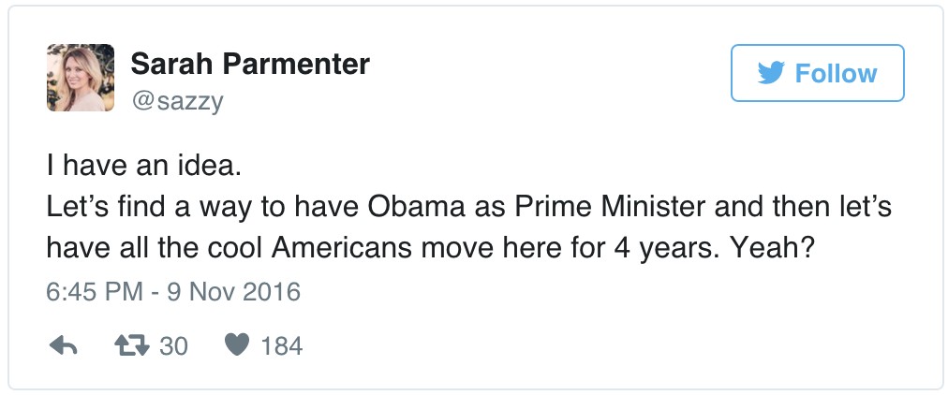Click the Twitter bird icon in Follow button
This screenshot has height=395, width=948.
(x=771, y=73)
